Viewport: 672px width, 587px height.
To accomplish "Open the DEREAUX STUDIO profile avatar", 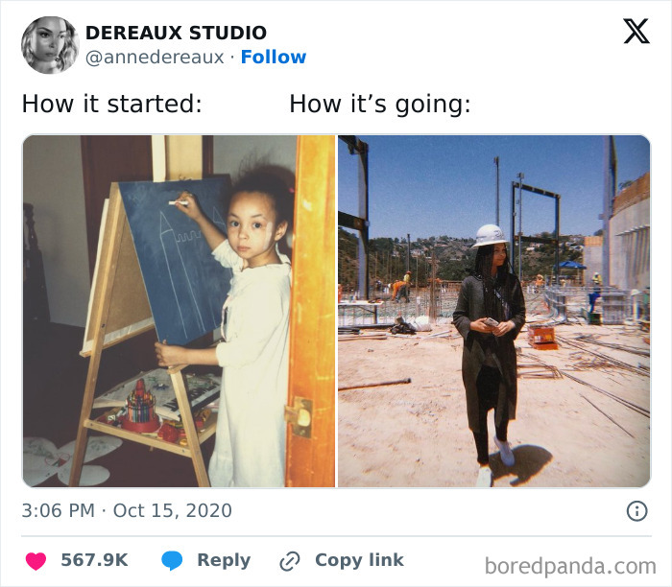I will pos(50,45).
